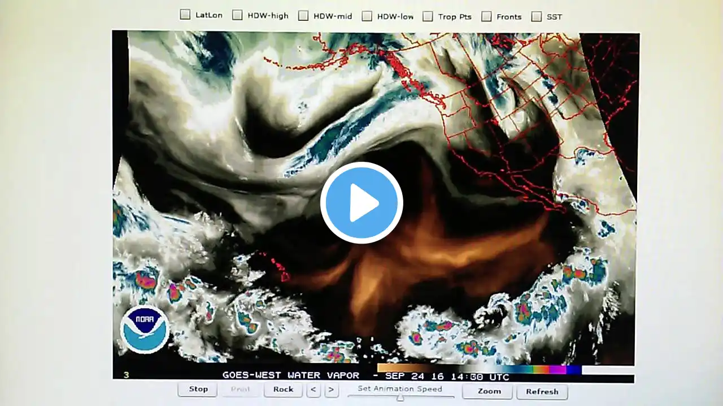Enable the LatLon overlay checkbox
Viewport: 723px width, 406px height.
point(185,15)
